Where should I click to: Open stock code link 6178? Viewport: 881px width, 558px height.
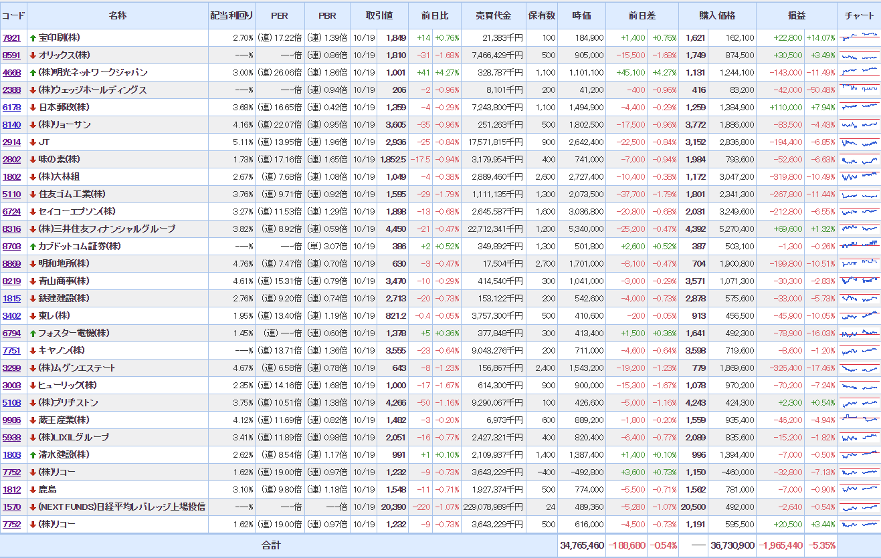(x=11, y=108)
